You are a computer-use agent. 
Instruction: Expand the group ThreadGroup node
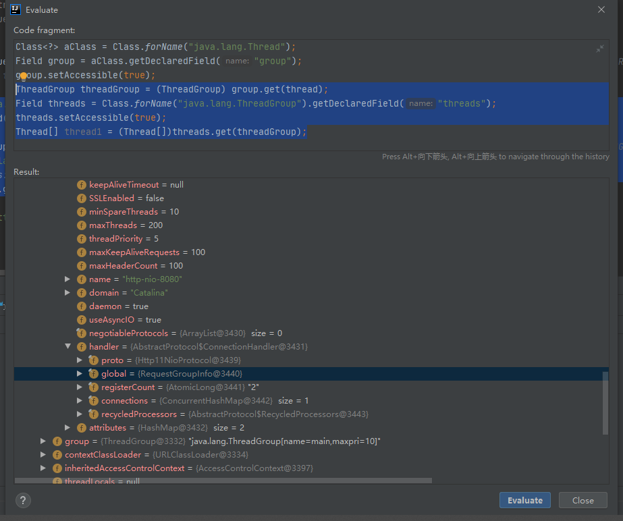[43, 441]
